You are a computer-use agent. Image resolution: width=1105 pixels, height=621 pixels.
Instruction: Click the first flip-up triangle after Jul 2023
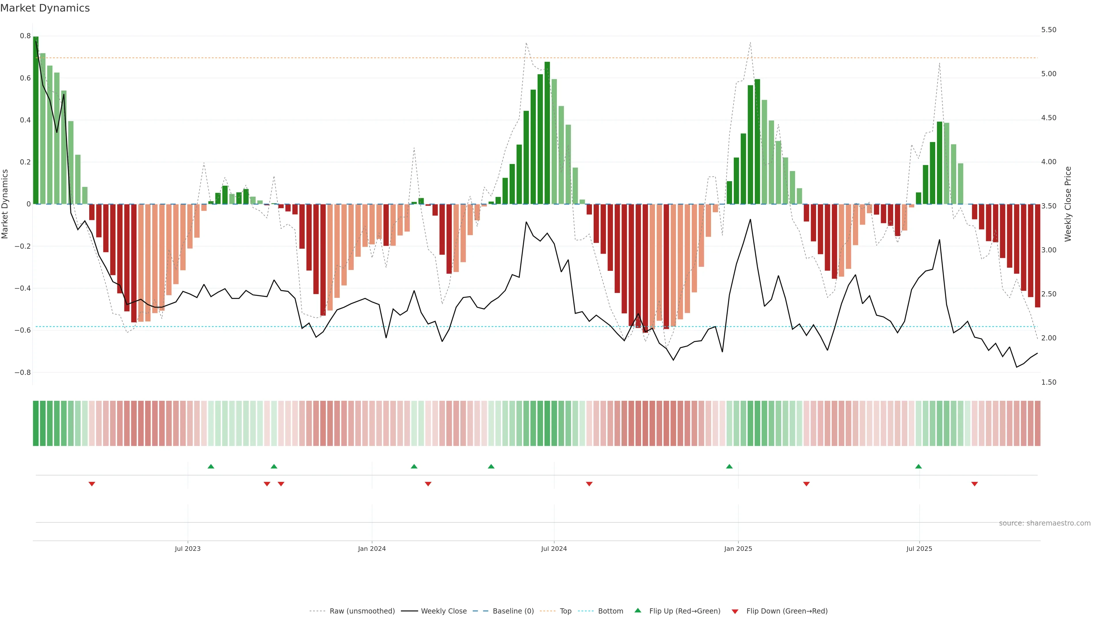[211, 466]
